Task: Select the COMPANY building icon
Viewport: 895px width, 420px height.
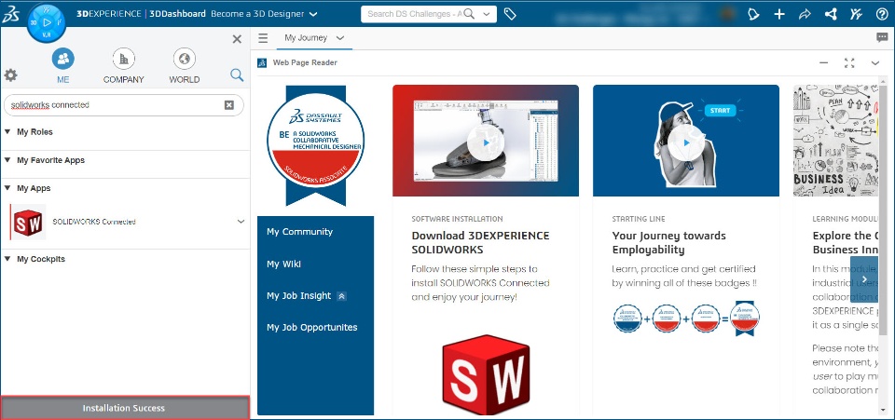Action: point(123,59)
